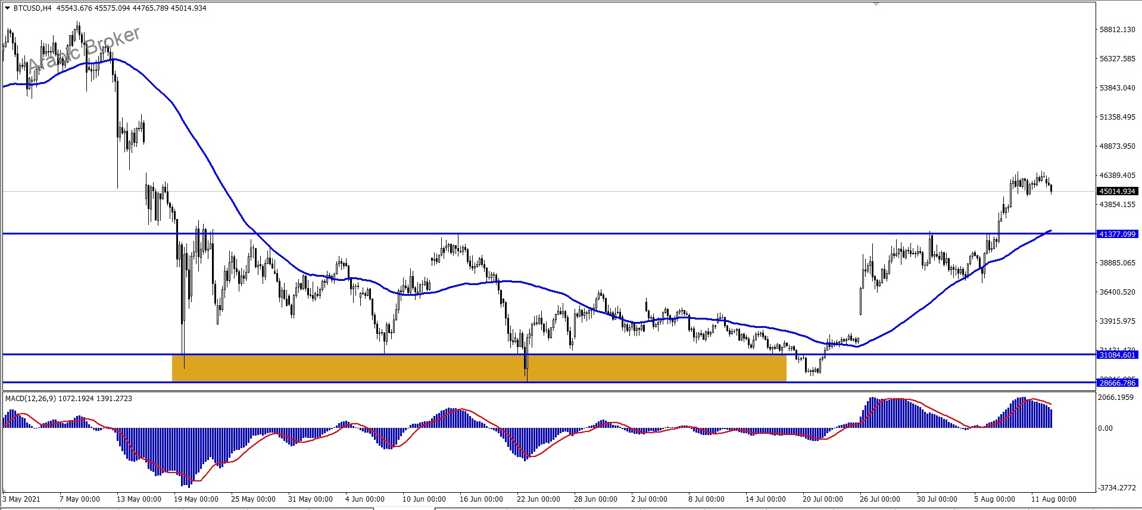This screenshot has height=510, width=1142.
Task: Click the 5 Aug 00:00 date label
Action: 994,499
